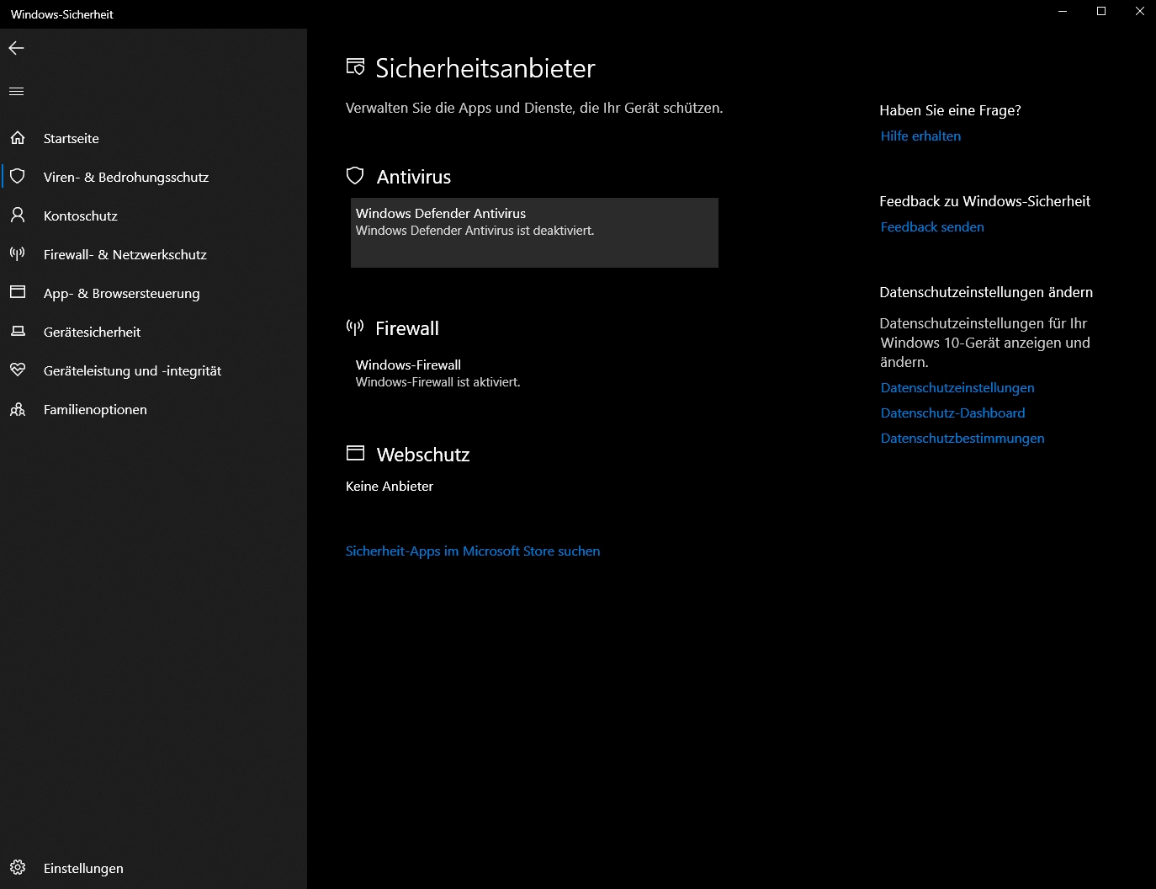Click the Sicherheitsanbieter header icon
Viewport: 1156px width, 889px height.
(x=356, y=67)
